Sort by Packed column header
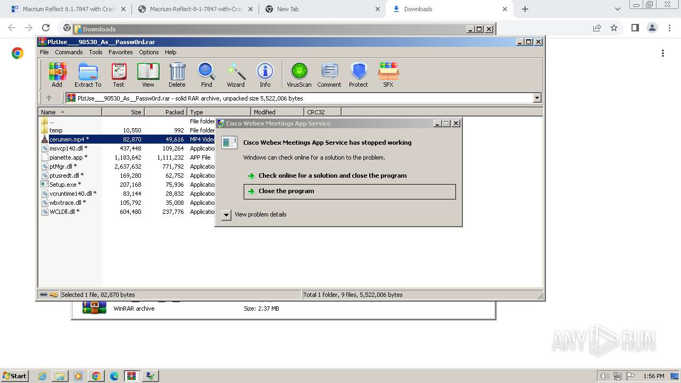Screen dimensions: 681x383 [165, 112]
